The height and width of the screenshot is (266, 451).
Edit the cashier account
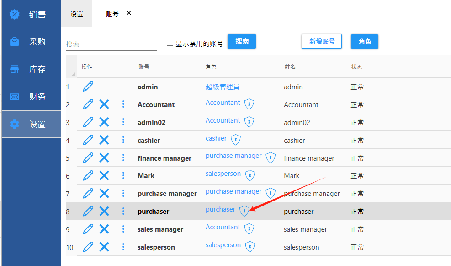(x=88, y=140)
